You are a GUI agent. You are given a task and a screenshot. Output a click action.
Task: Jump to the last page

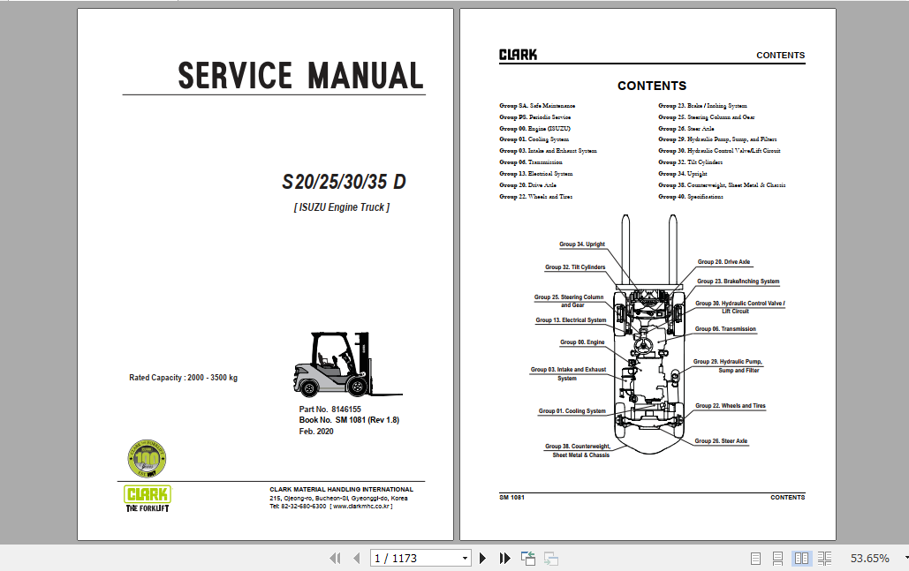[x=505, y=559]
